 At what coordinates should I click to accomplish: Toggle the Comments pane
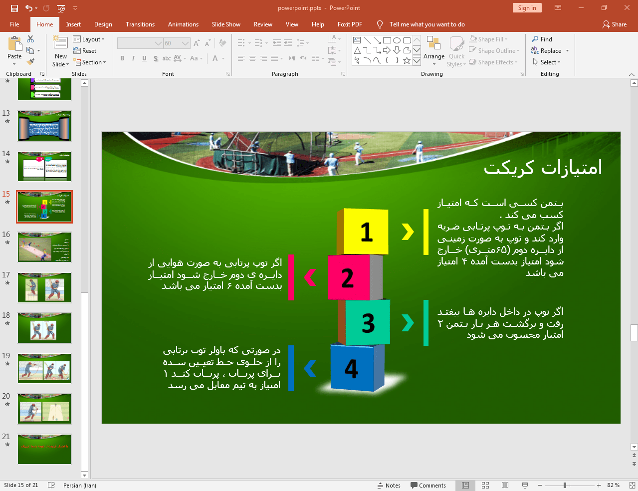click(x=428, y=485)
